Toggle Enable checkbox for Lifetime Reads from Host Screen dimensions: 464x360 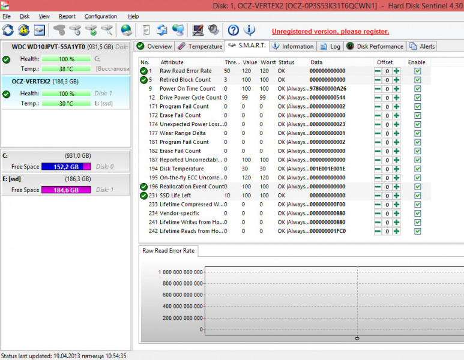pyautogui.click(x=418, y=232)
